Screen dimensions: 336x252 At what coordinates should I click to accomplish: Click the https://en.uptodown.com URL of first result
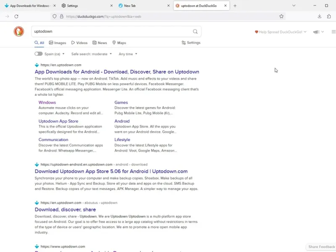(61, 65)
